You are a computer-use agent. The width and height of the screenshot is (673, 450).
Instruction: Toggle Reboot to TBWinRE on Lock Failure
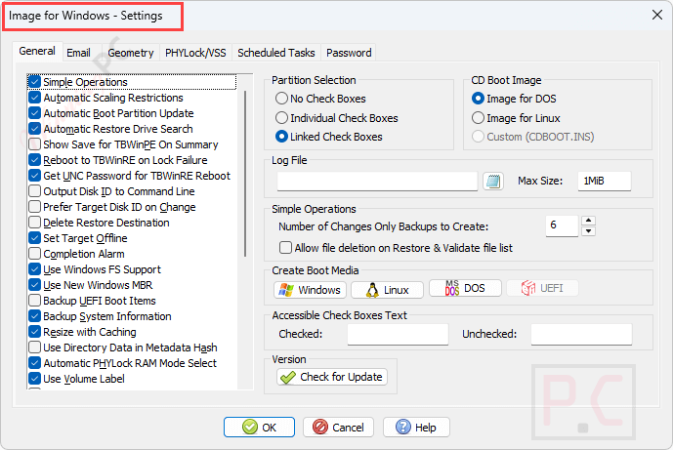35,160
